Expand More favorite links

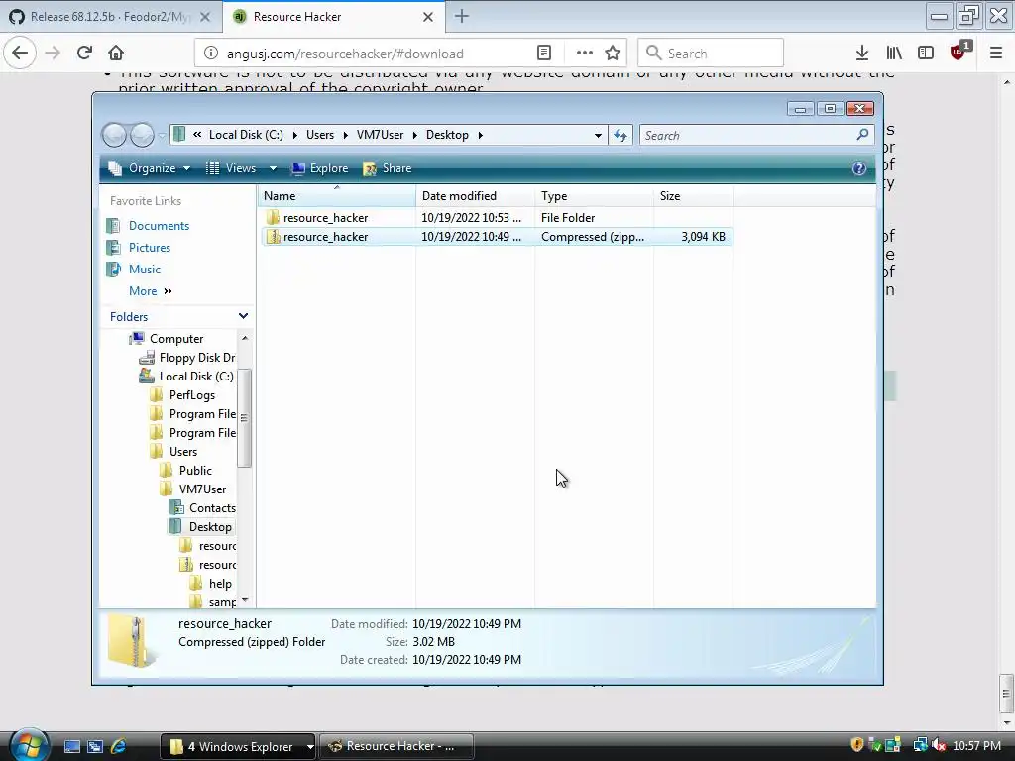151,292
